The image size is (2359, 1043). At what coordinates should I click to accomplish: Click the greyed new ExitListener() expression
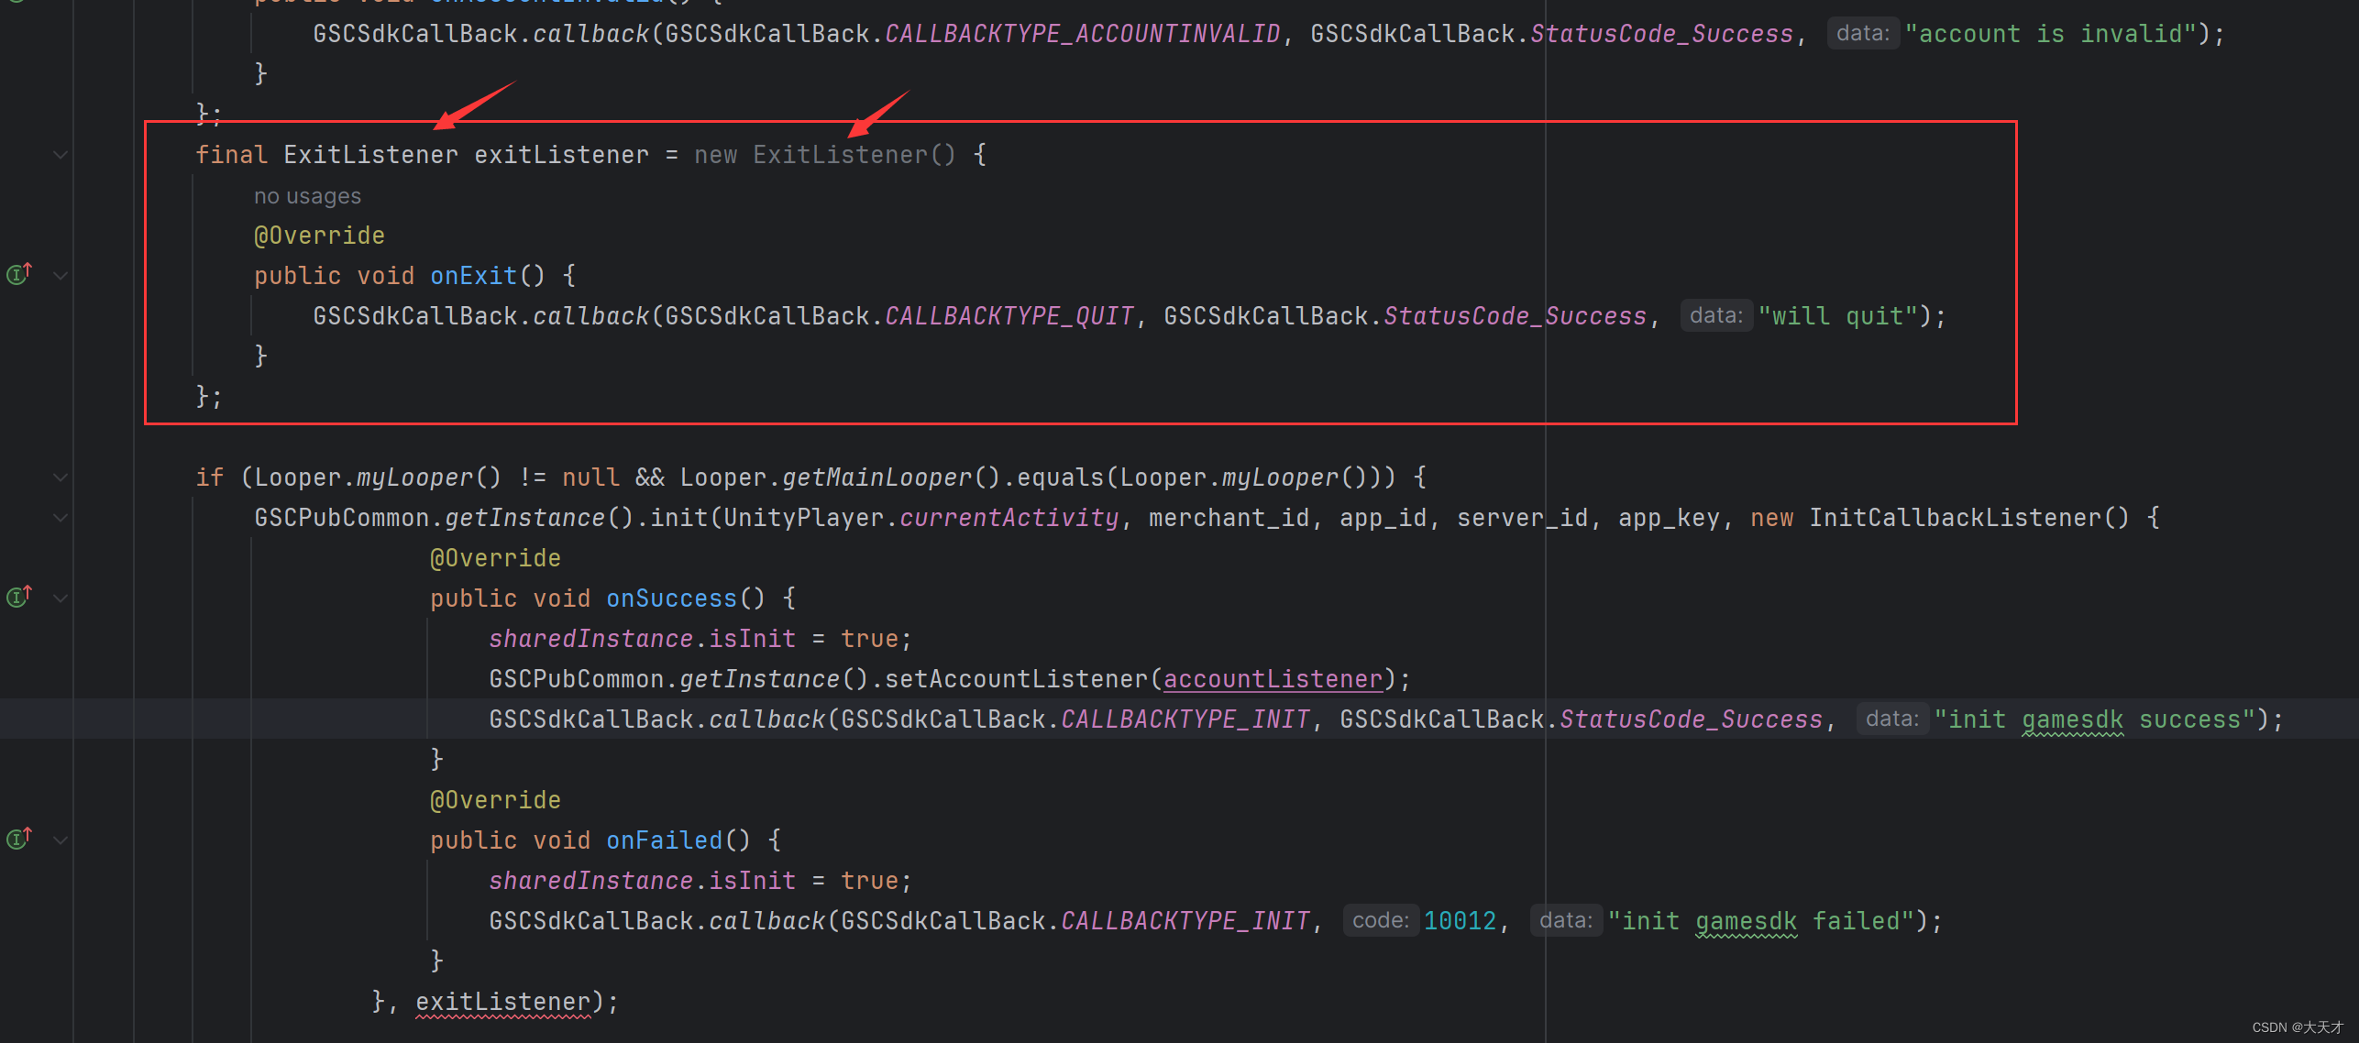pos(825,155)
